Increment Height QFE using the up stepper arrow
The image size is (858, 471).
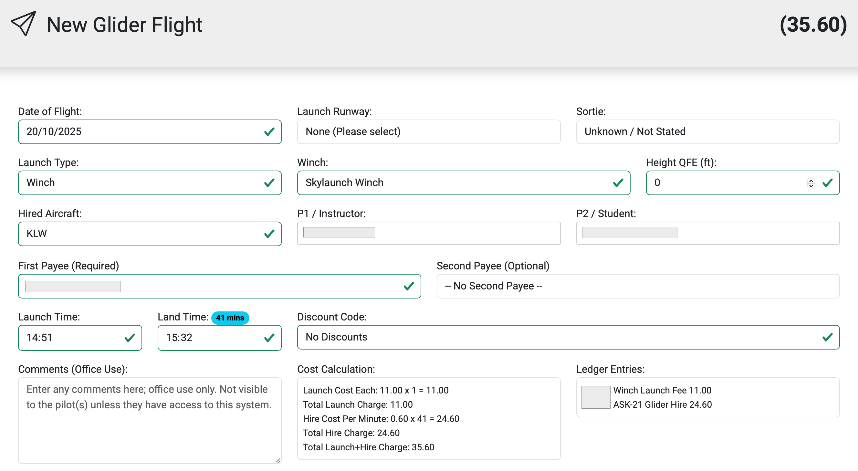[x=811, y=180]
